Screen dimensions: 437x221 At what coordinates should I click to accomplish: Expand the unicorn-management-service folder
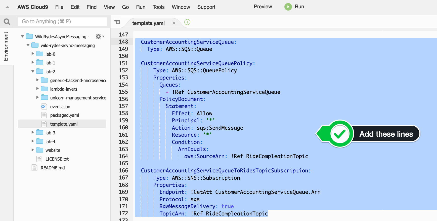pyautogui.click(x=37, y=97)
